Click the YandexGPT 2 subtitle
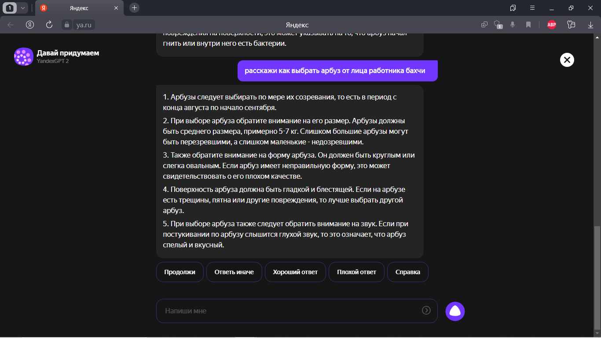Screen dimensions: 601x338 [x=52, y=61]
